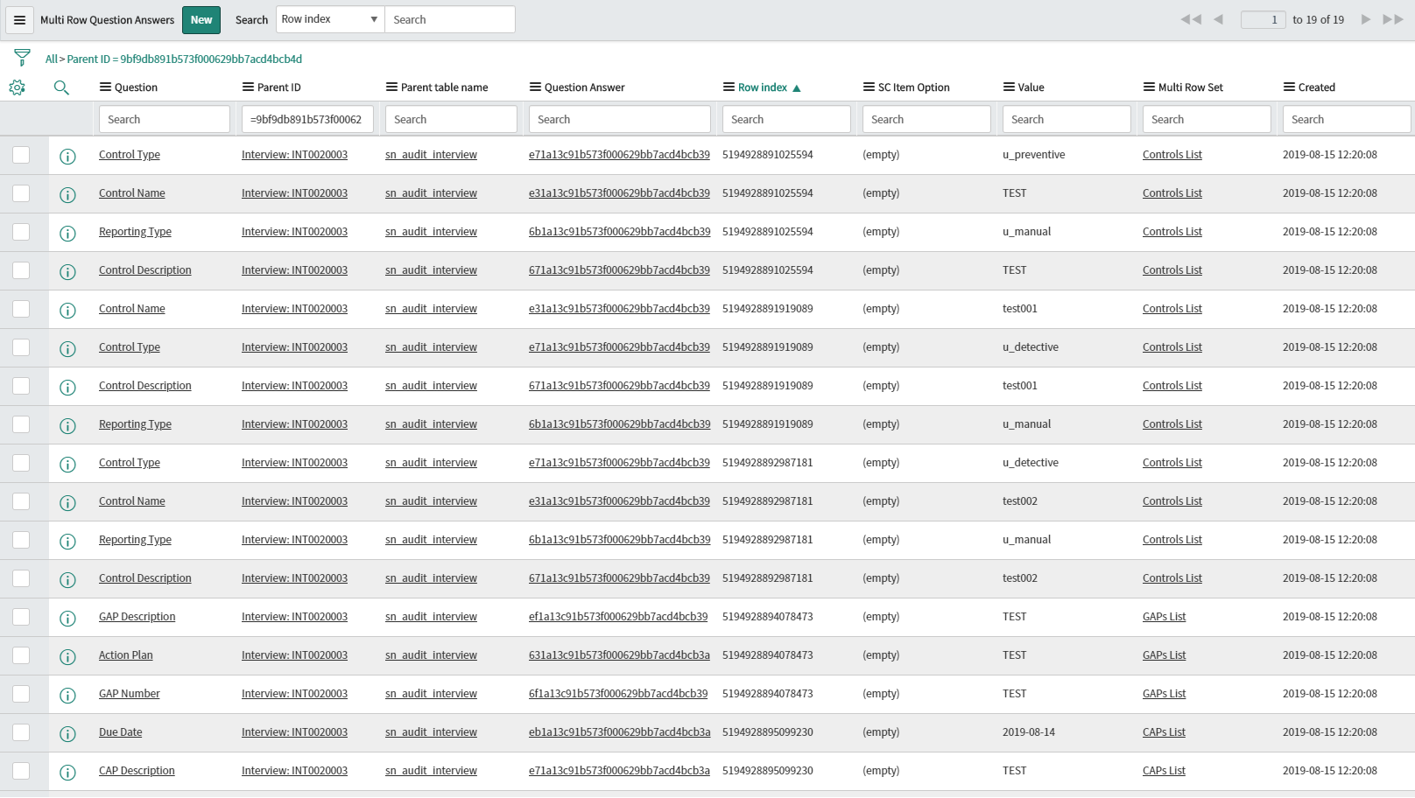Select checkbox for Control Name test002 row
The width and height of the screenshot is (1415, 798).
click(21, 501)
